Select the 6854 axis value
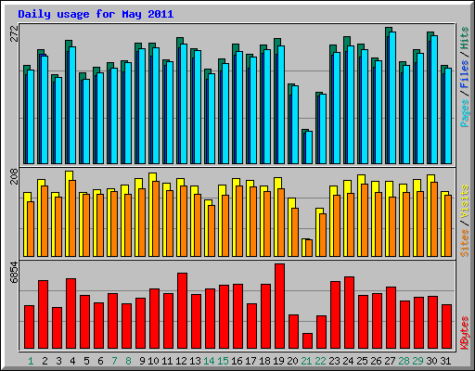The width and height of the screenshot is (475, 371). click(x=15, y=273)
